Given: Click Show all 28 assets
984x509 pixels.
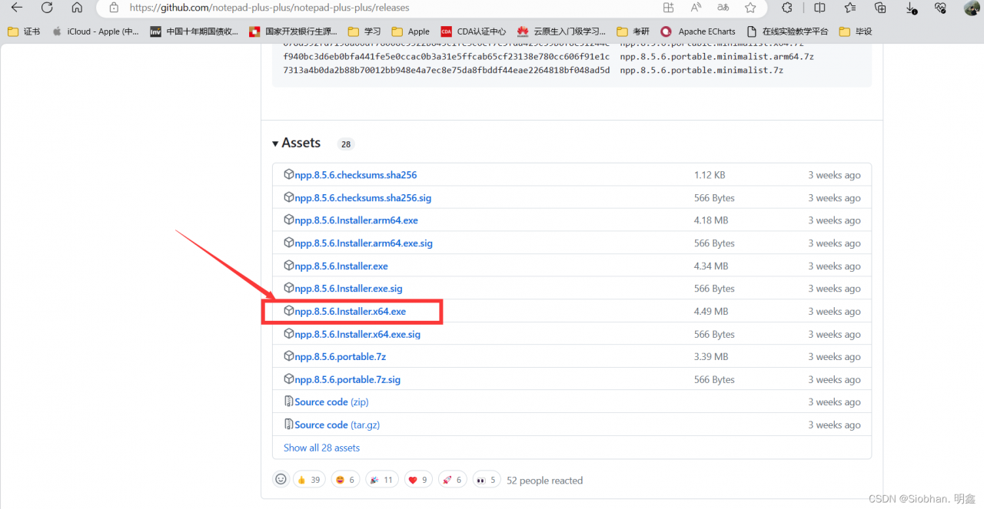Looking at the screenshot, I should tap(321, 448).
